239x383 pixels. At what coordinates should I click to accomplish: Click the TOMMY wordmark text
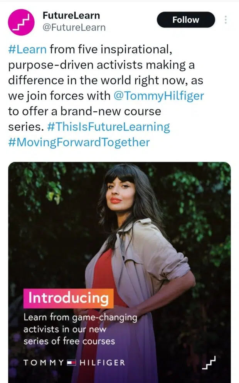44,363
